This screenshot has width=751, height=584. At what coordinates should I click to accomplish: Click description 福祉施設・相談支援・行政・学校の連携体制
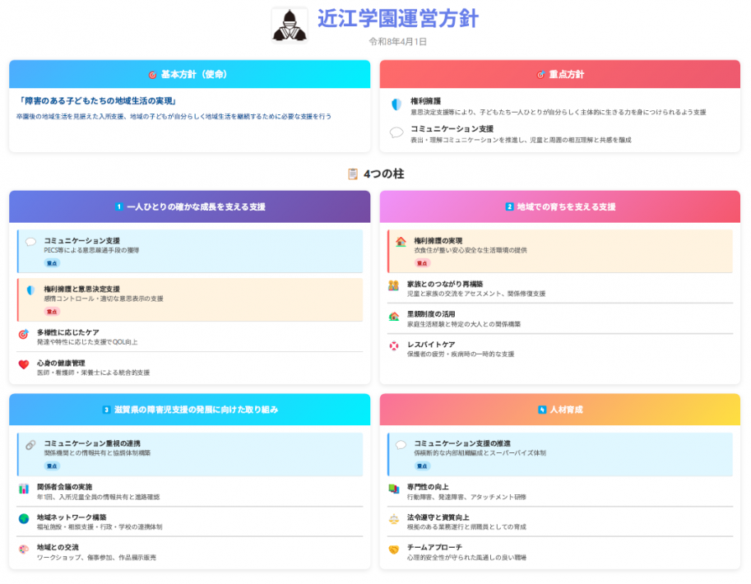click(x=100, y=527)
